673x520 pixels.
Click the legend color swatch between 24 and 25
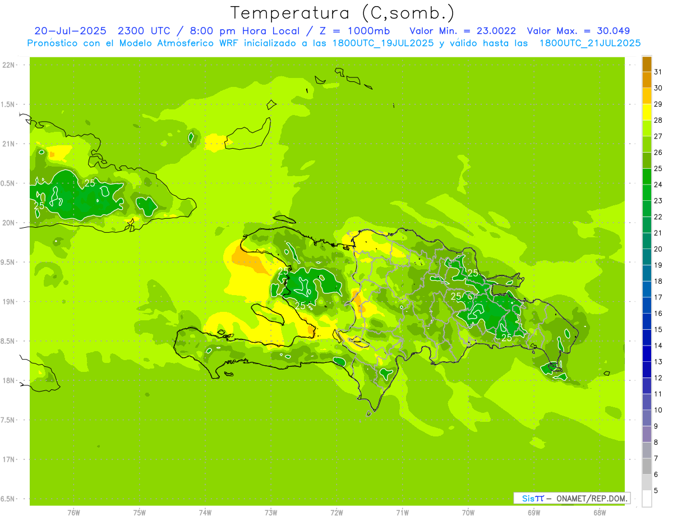(647, 176)
